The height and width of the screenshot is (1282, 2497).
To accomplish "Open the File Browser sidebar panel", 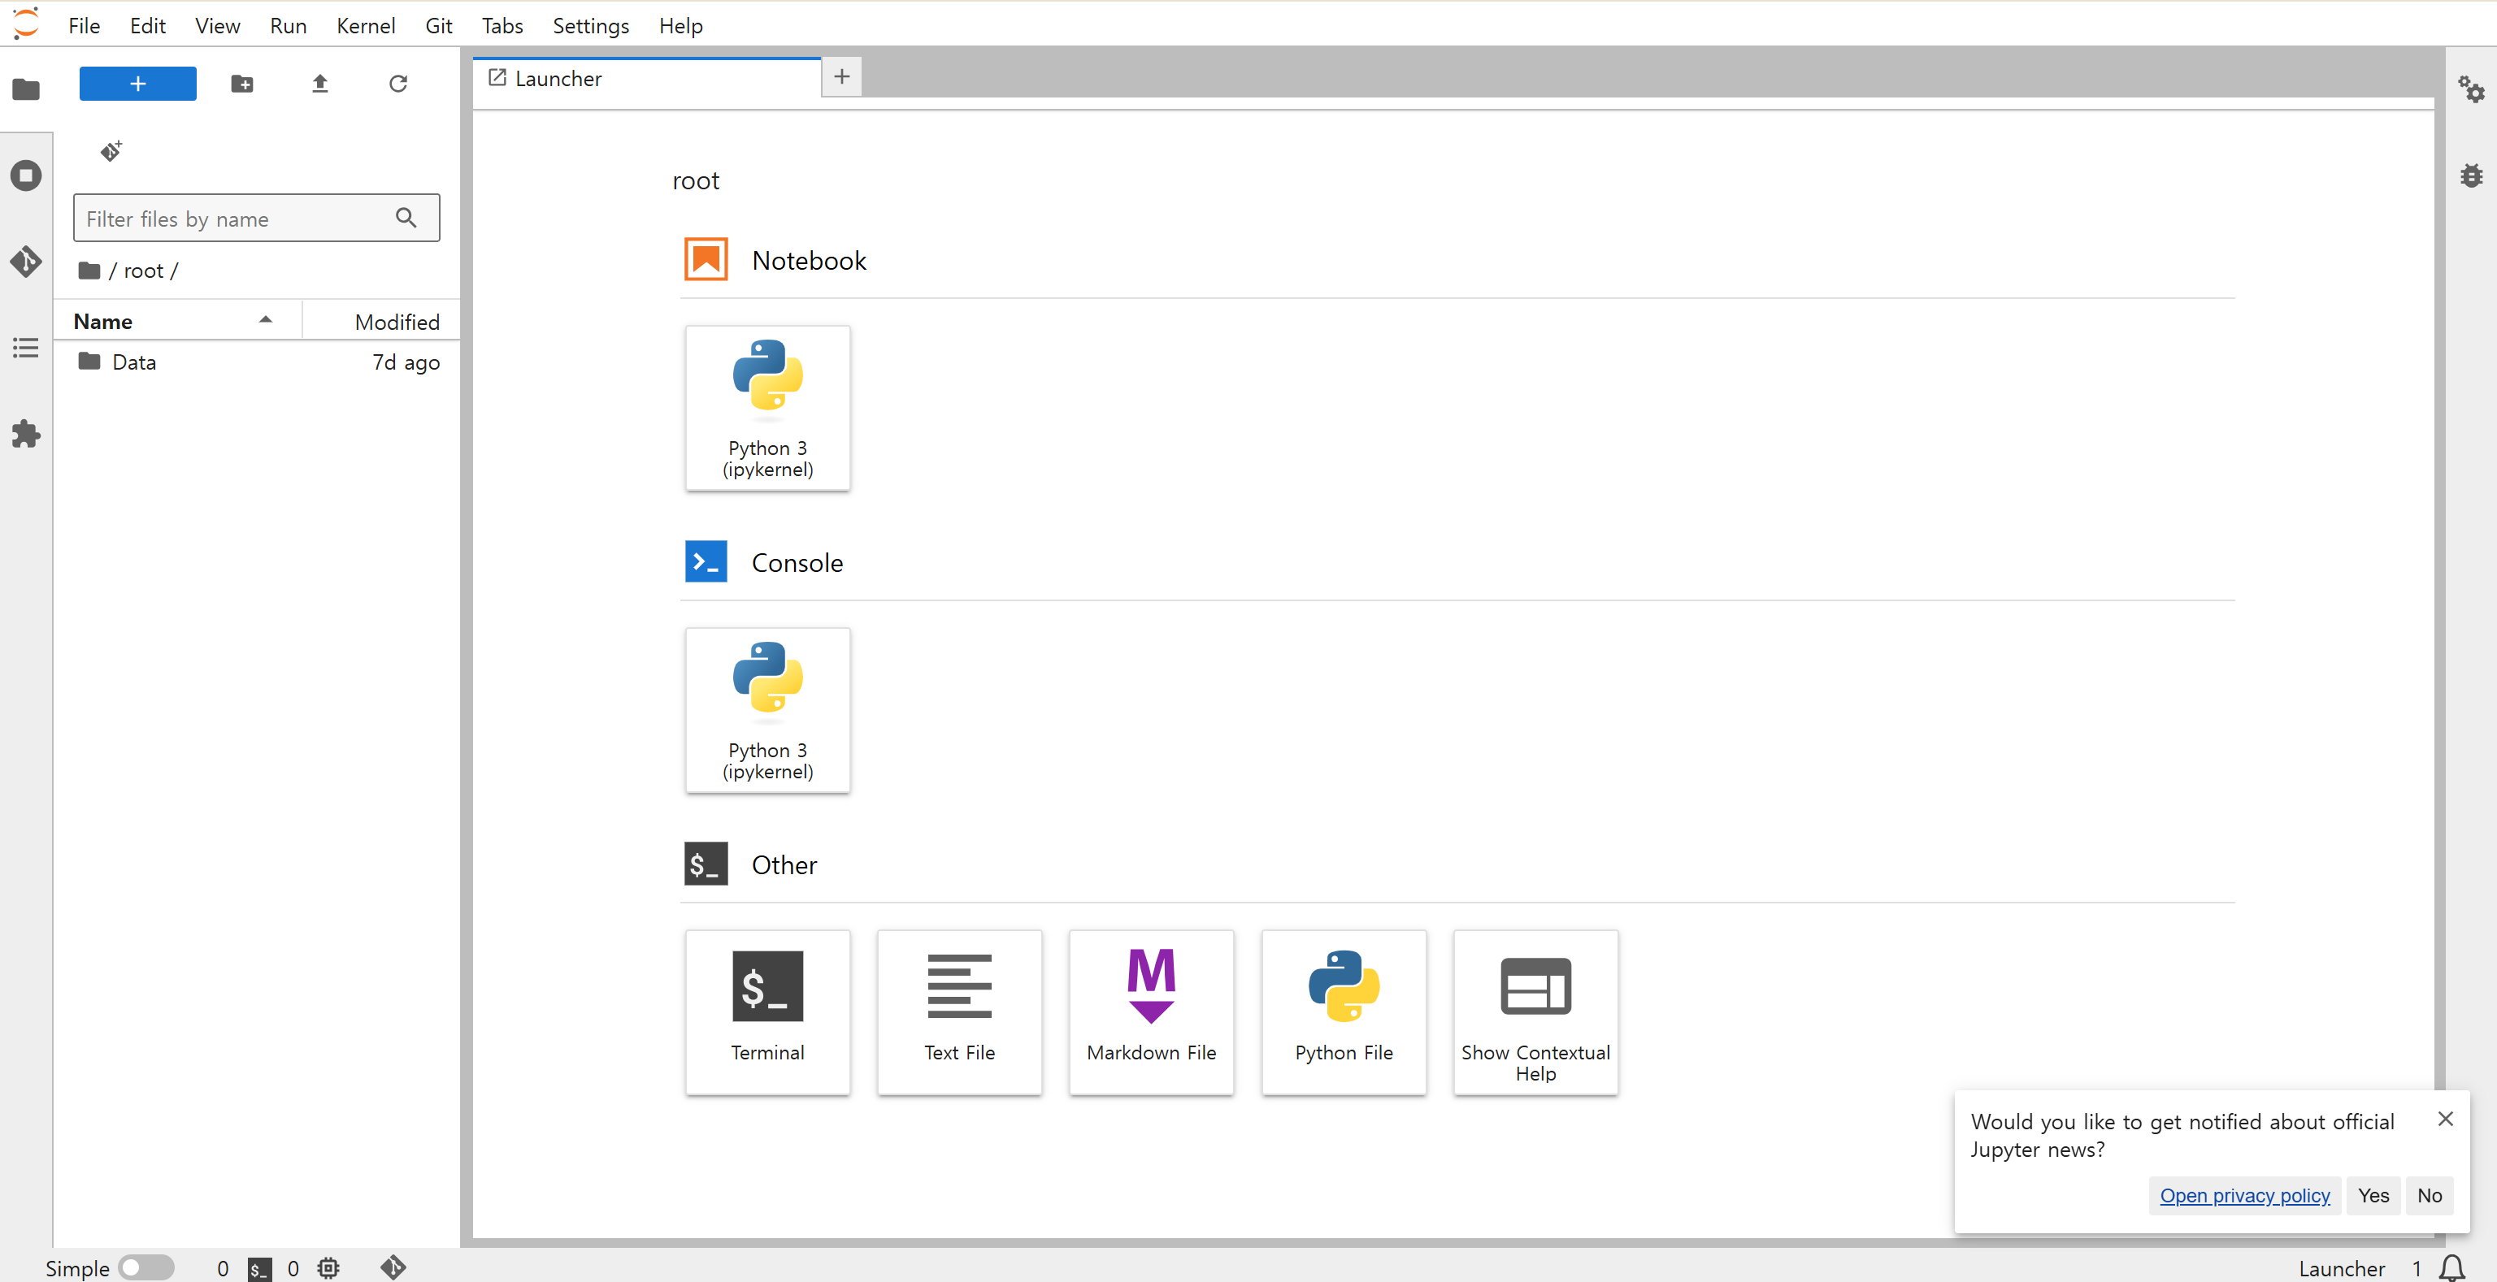I will click(26, 89).
